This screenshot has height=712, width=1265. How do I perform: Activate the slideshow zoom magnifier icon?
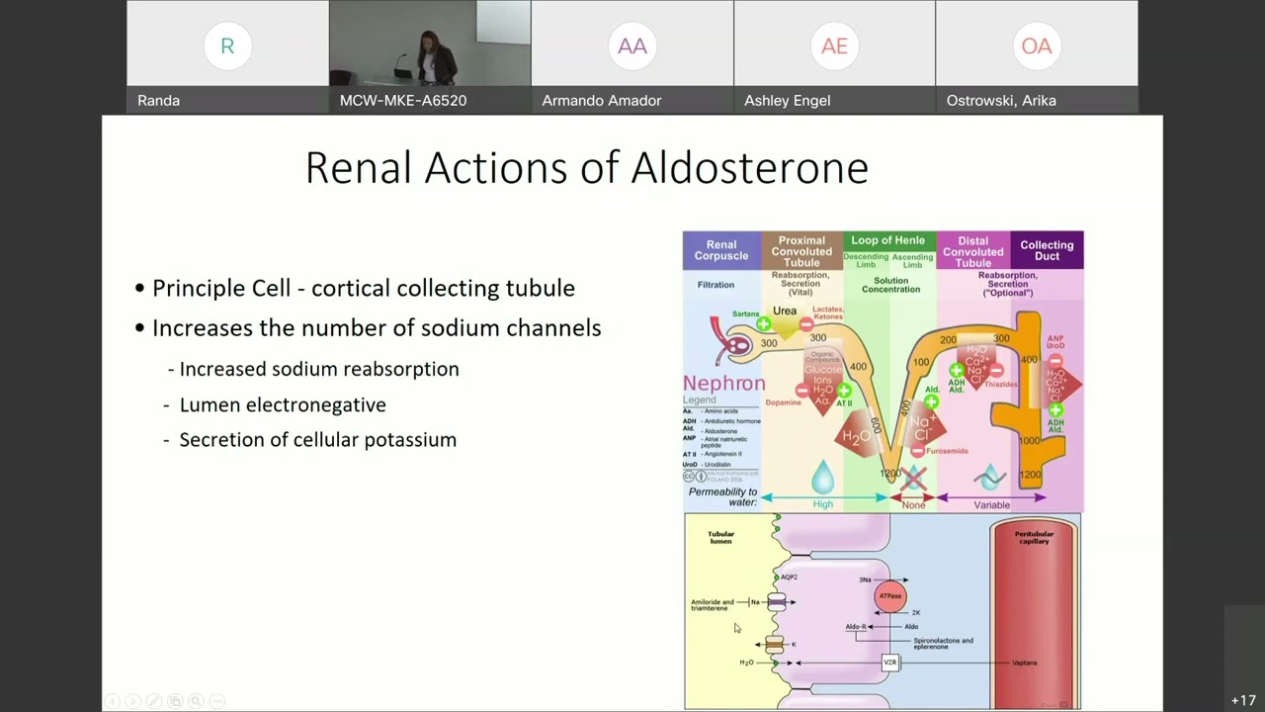click(196, 701)
